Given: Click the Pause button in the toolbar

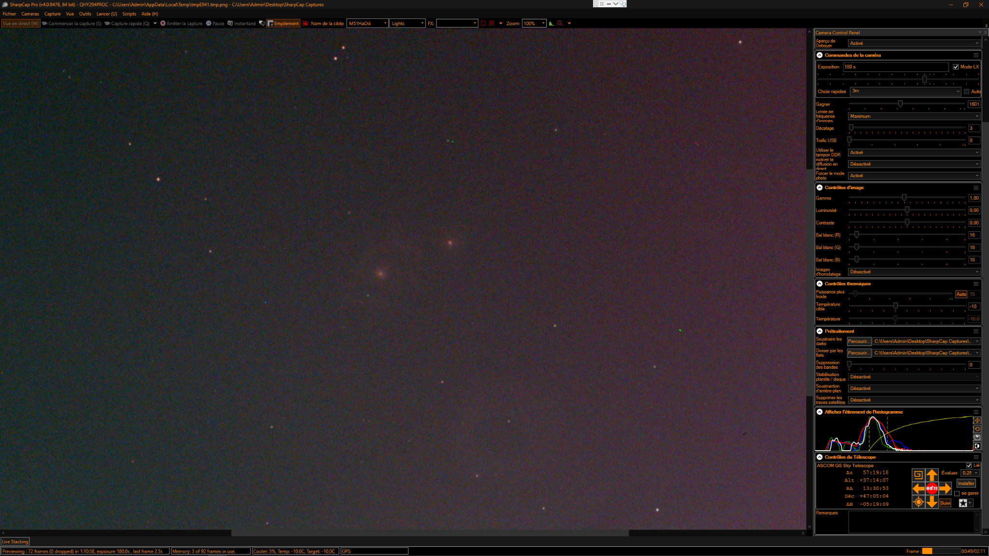Looking at the screenshot, I should [x=215, y=23].
